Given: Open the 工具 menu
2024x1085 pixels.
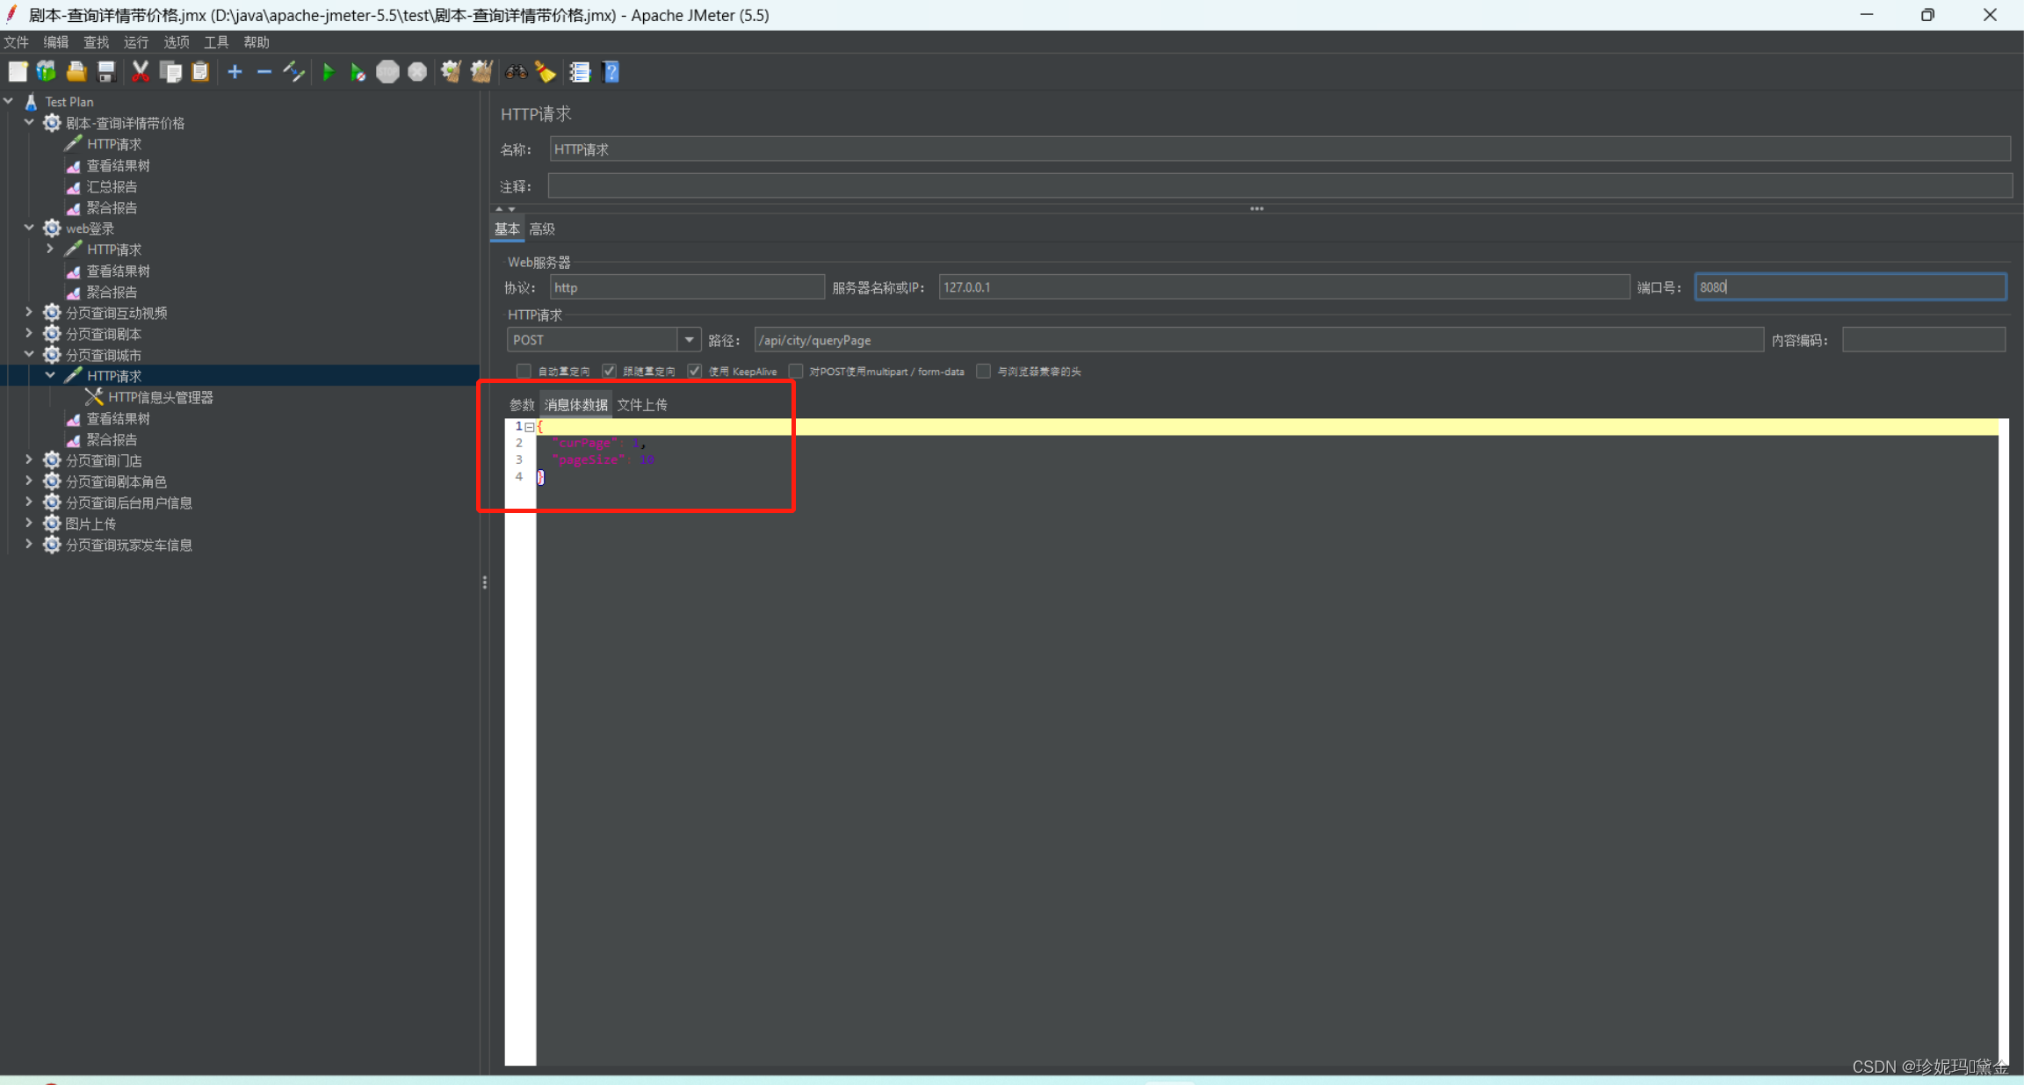Looking at the screenshot, I should click(x=216, y=42).
